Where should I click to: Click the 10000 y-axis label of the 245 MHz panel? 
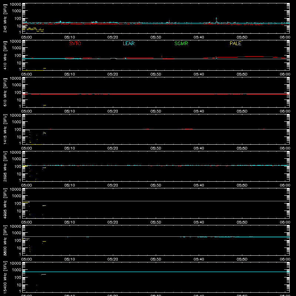coord(16,4)
